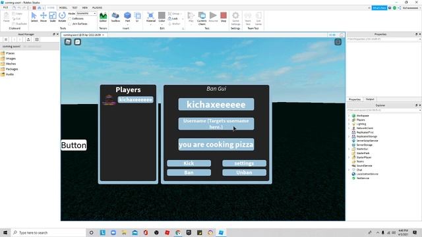Screen dimensions: 422x237
Task: Switch to the VIEW ribbon tab
Action: 85,8
